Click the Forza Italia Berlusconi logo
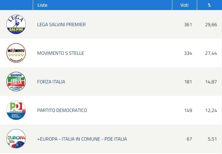This screenshot has width=222, height=154. pyautogui.click(x=16, y=82)
